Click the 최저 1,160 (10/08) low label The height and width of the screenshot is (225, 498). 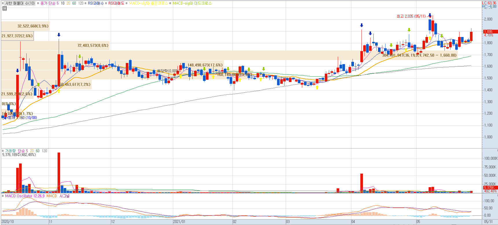[22, 118]
